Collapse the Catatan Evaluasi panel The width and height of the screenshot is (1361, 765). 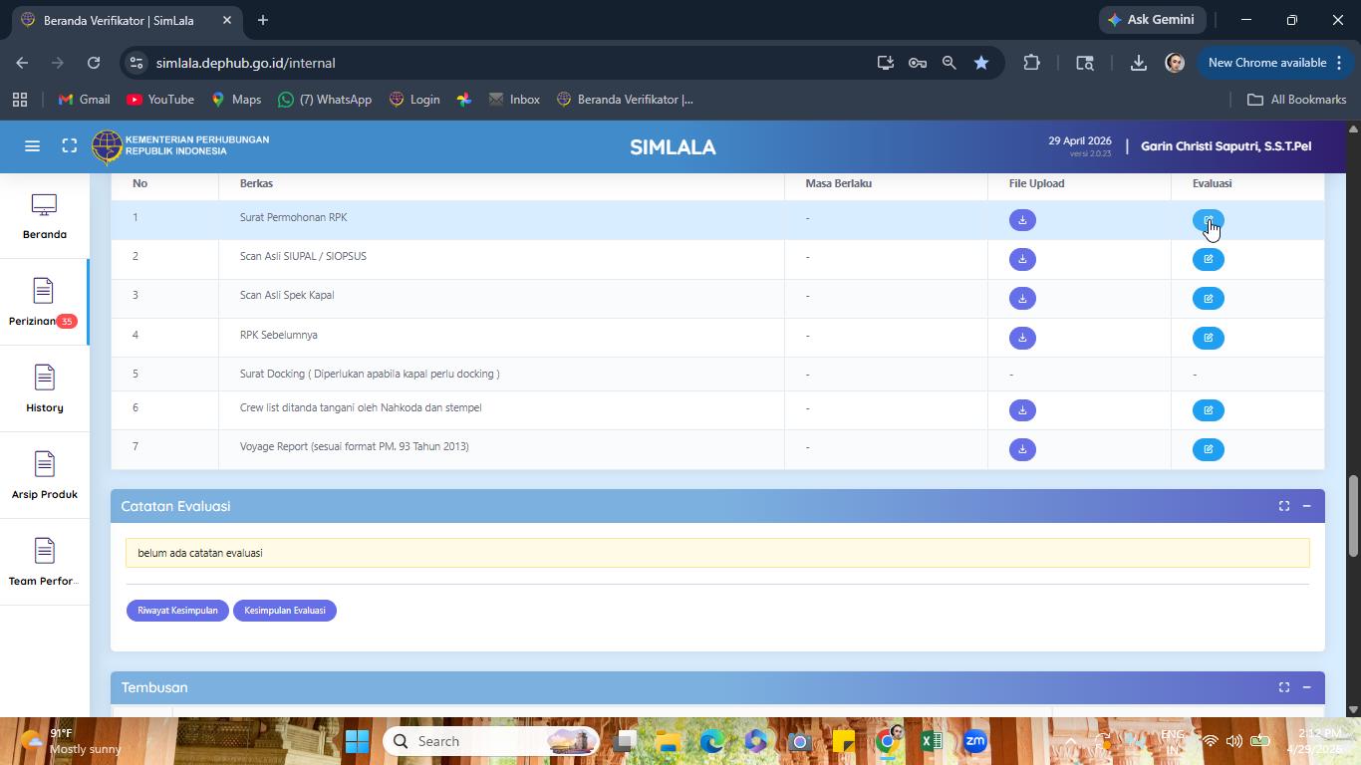[x=1306, y=506]
